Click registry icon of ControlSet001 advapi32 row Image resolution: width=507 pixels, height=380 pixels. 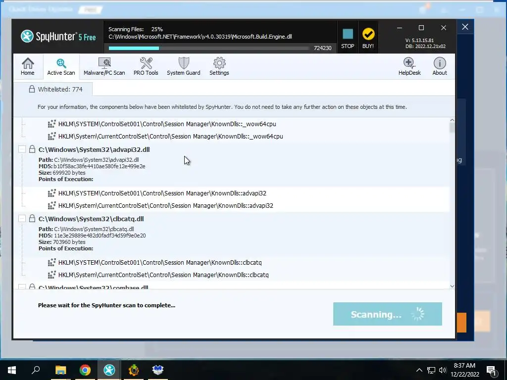pos(51,193)
